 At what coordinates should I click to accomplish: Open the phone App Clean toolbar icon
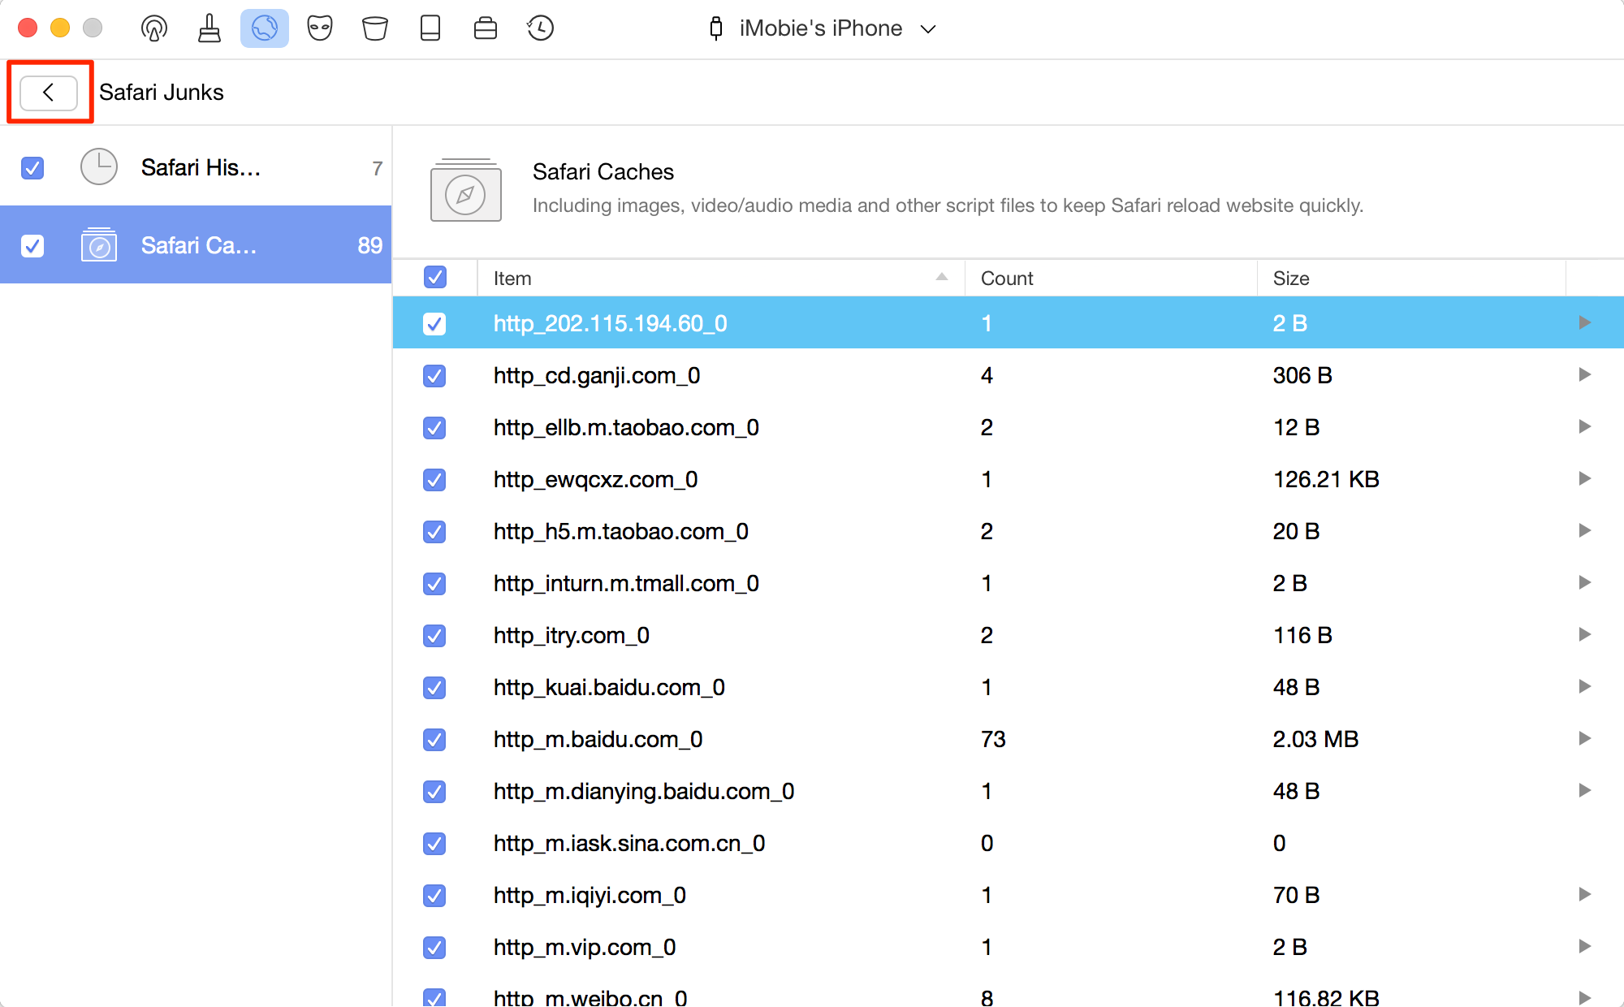point(430,28)
